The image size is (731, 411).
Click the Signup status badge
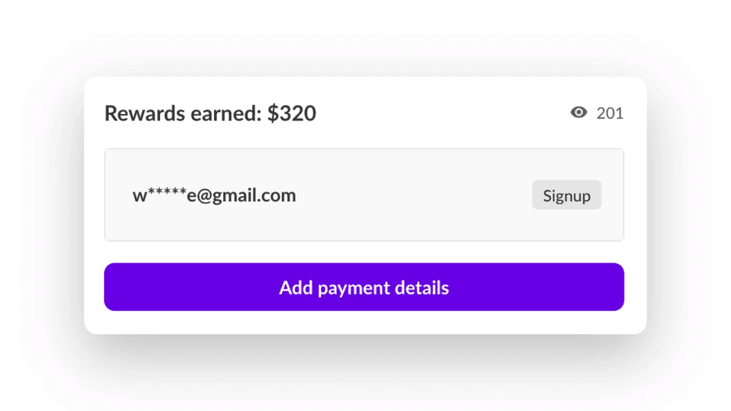[566, 196]
